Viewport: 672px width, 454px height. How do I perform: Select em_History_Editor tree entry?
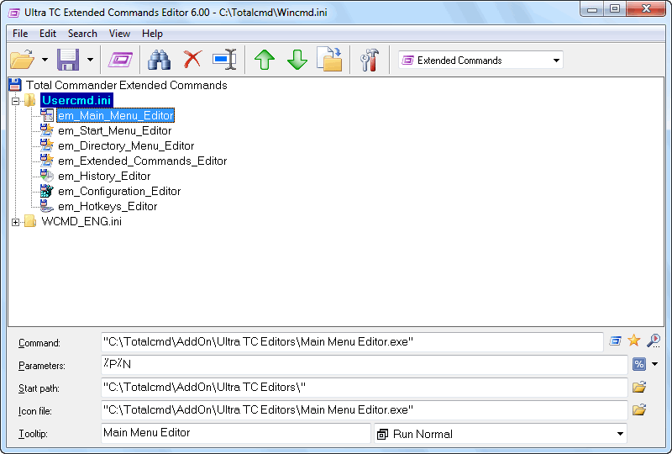pos(104,176)
